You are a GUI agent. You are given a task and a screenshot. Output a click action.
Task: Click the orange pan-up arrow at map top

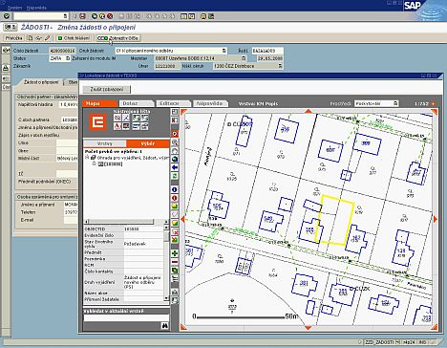click(308, 111)
